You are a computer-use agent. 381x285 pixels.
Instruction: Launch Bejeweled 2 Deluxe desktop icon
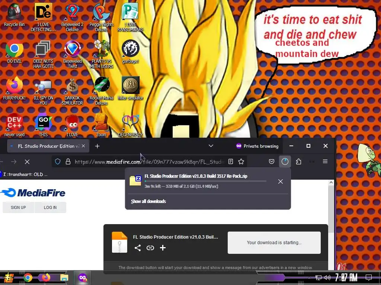coord(72,17)
